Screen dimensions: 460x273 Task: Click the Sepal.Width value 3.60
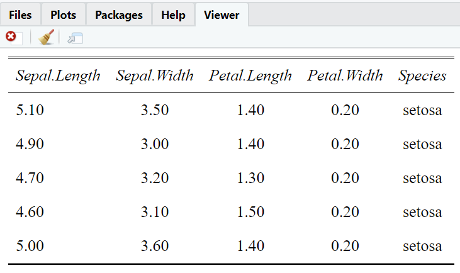click(155, 247)
